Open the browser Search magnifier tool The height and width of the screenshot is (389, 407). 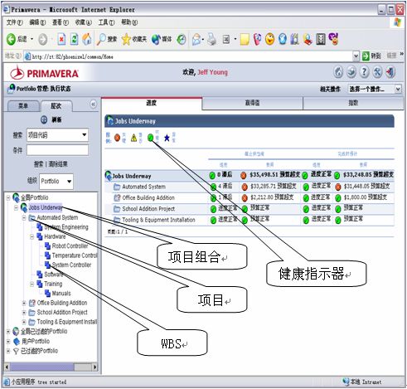click(x=101, y=39)
